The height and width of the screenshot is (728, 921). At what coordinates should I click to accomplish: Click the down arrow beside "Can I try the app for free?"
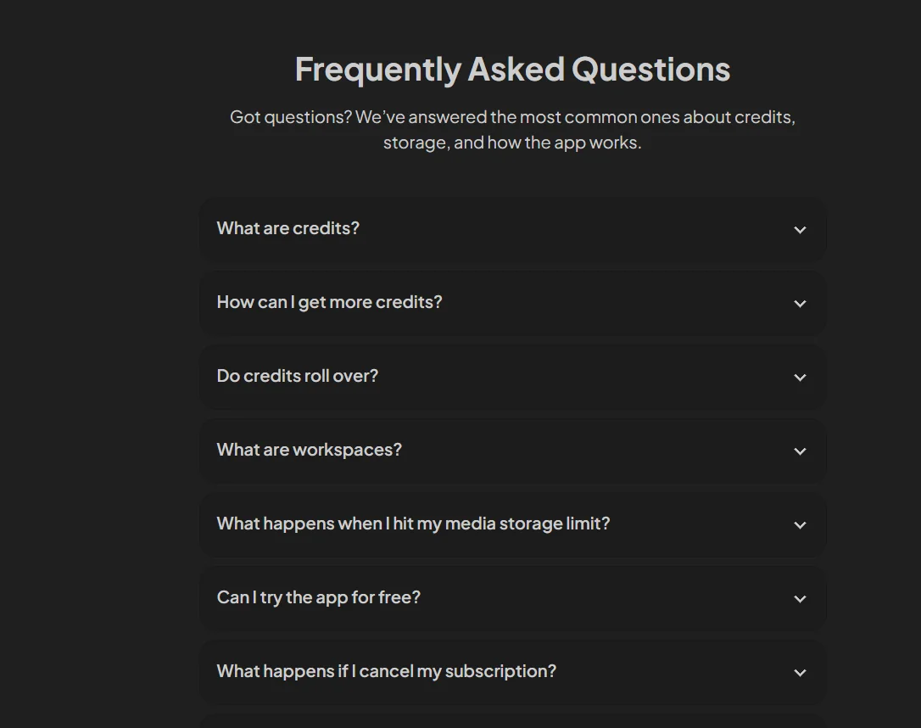pyautogui.click(x=800, y=599)
